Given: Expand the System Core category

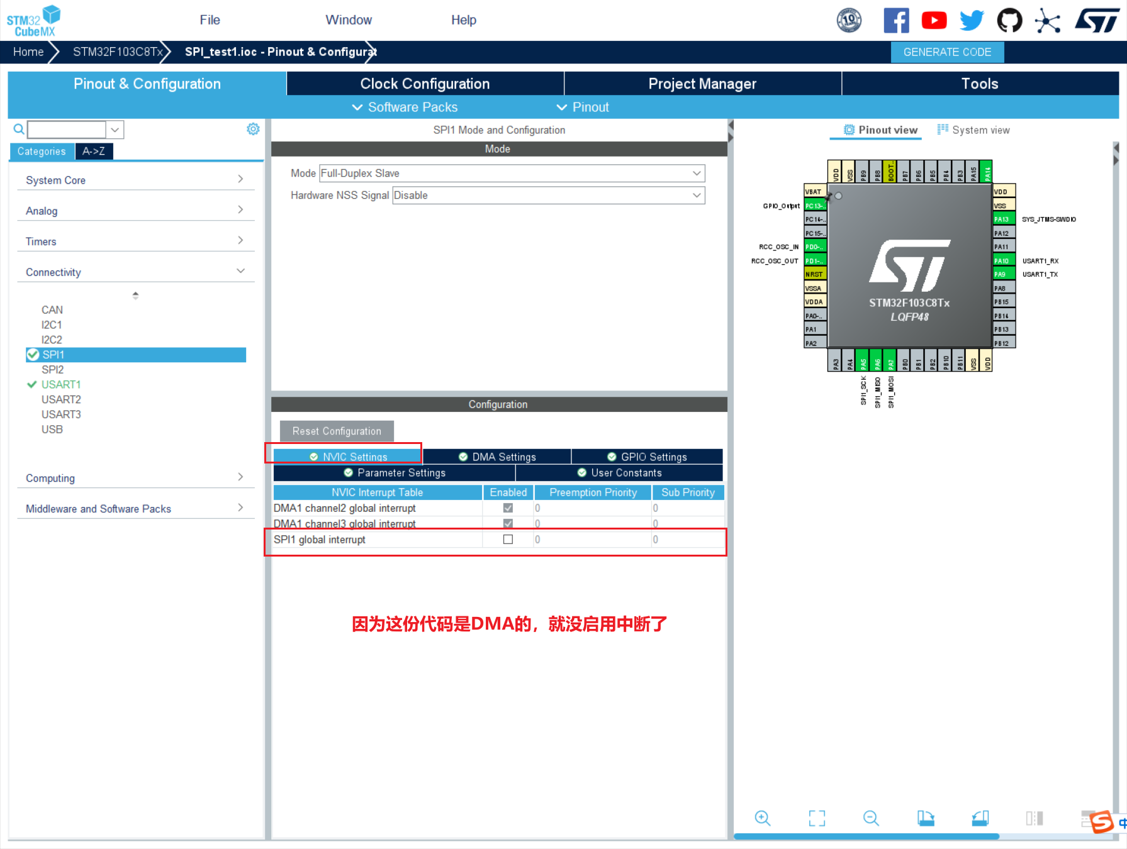Looking at the screenshot, I should [136, 180].
